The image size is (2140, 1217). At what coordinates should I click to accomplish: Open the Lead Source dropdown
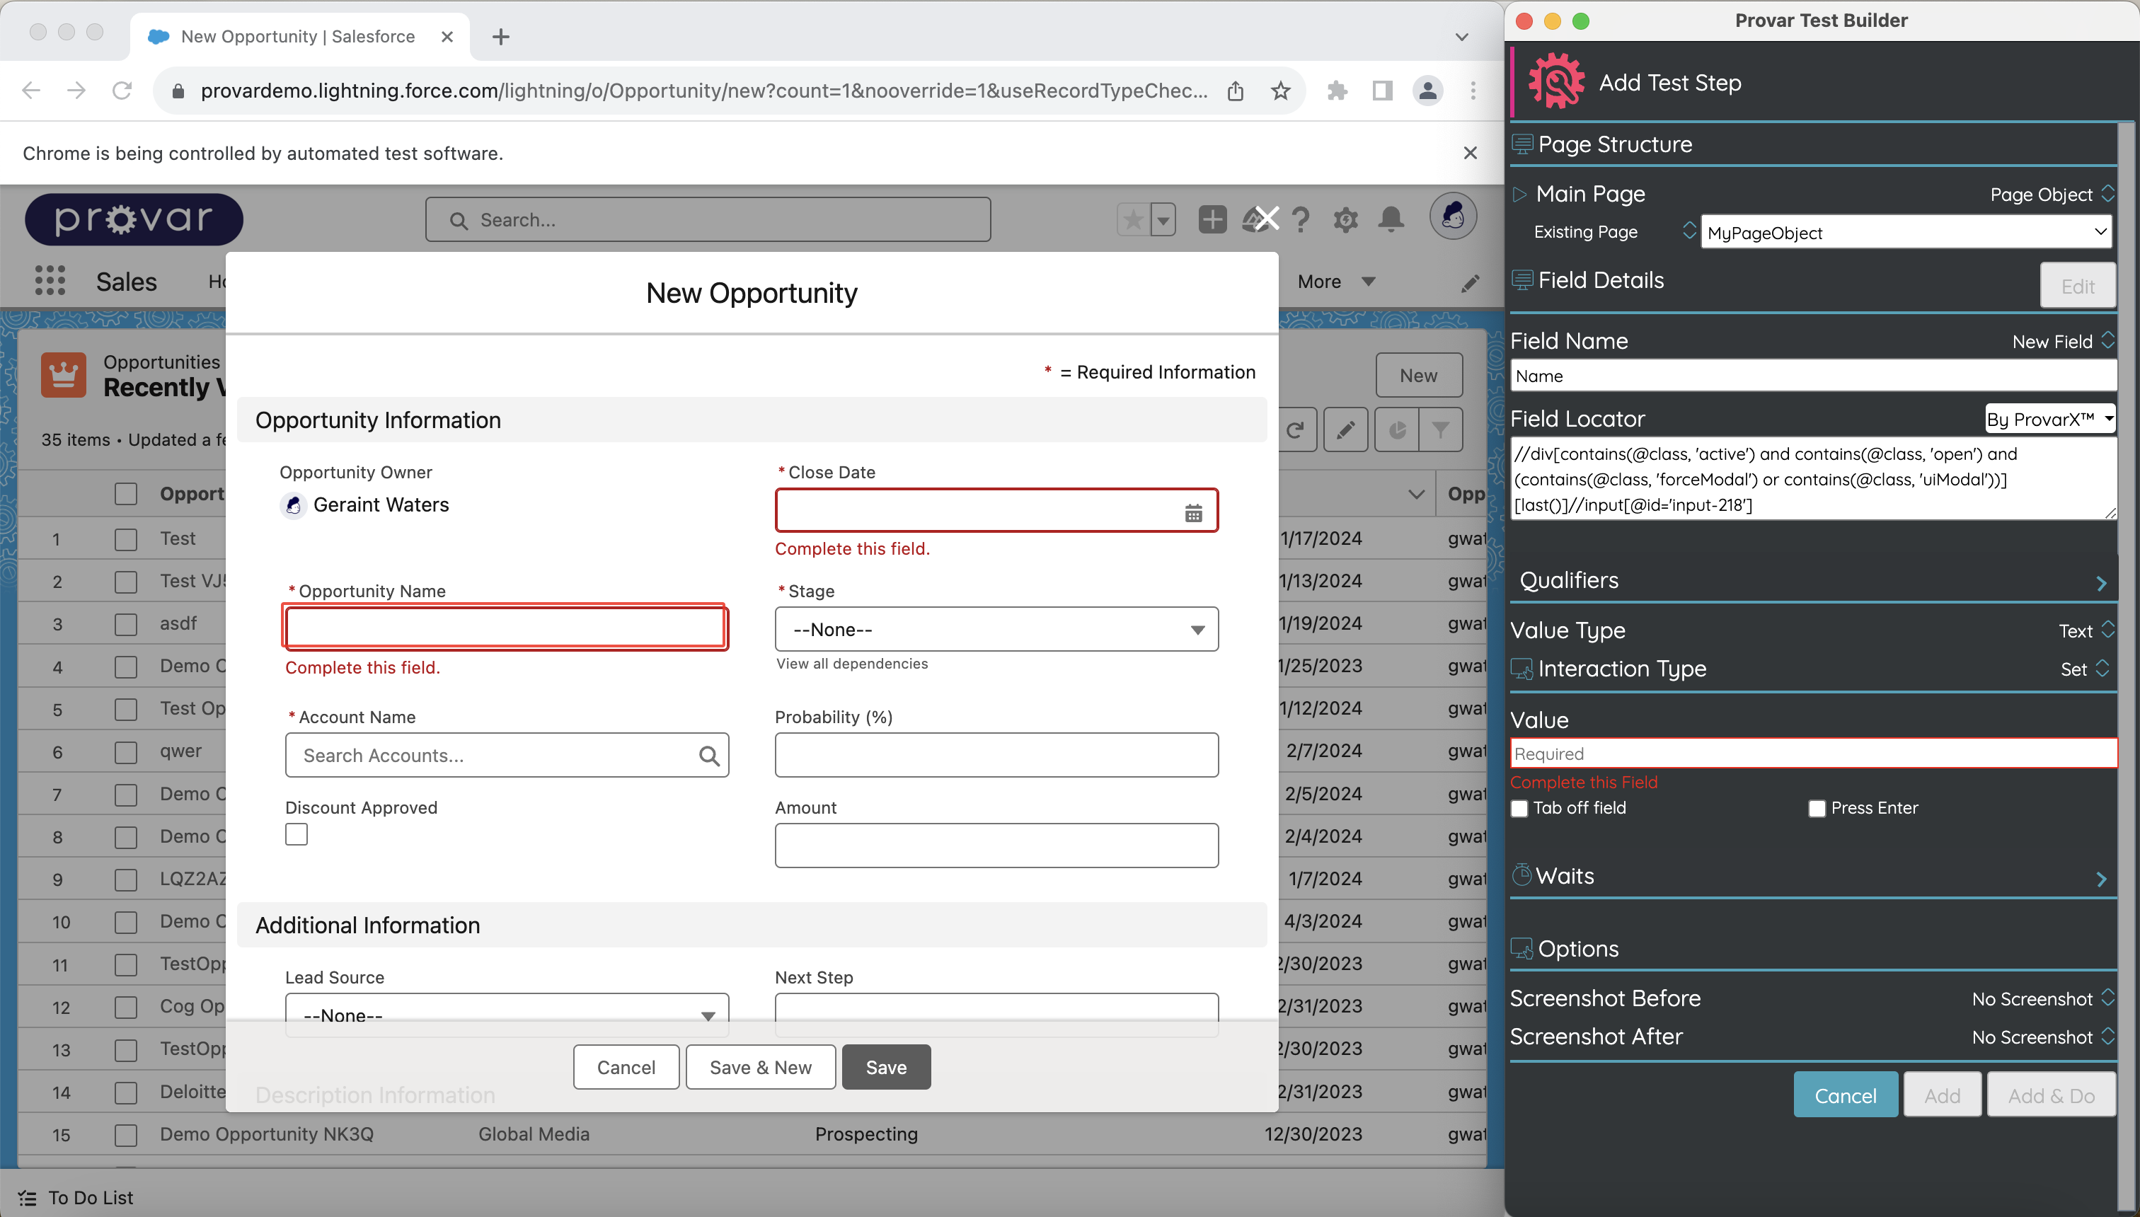506,1014
